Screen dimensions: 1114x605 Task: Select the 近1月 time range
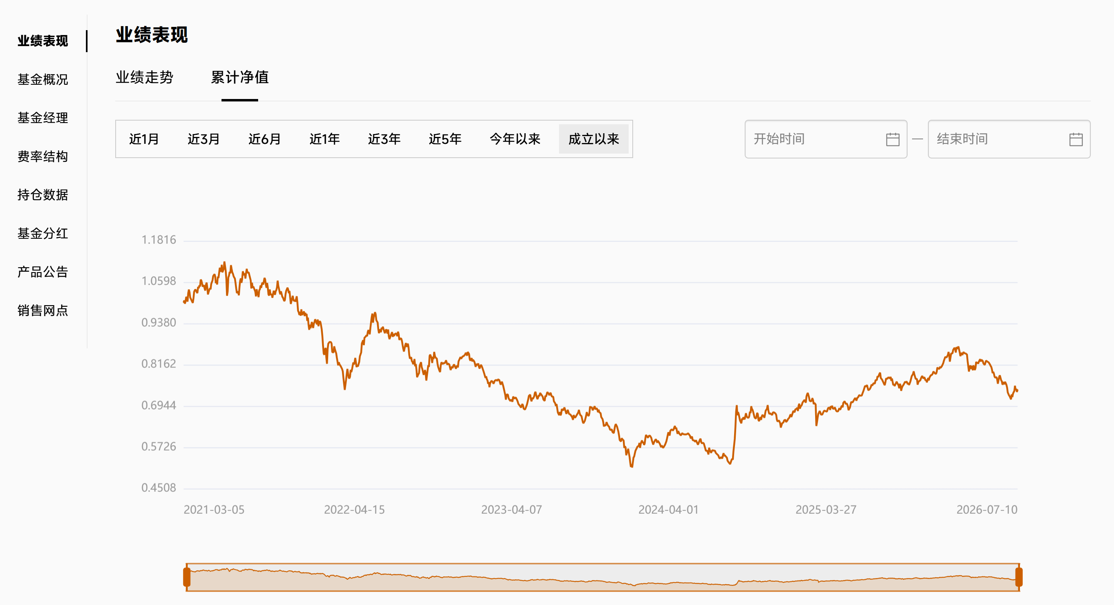click(144, 139)
